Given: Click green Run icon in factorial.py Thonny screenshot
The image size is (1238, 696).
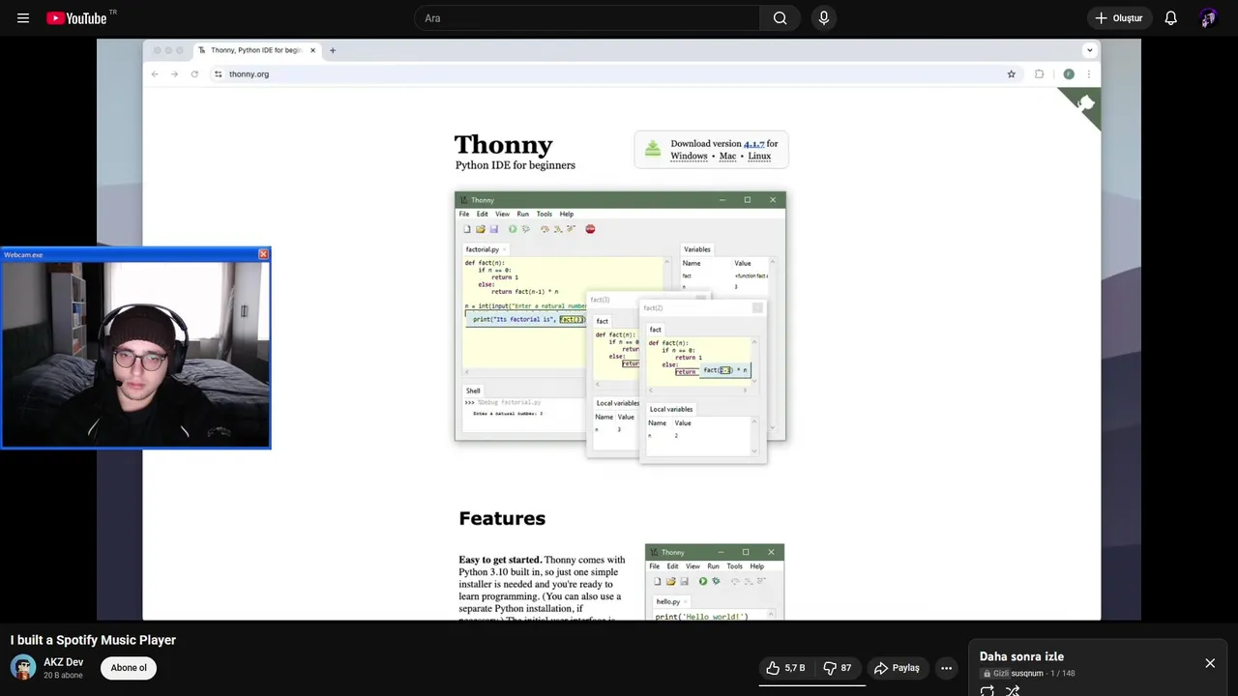Looking at the screenshot, I should point(513,229).
